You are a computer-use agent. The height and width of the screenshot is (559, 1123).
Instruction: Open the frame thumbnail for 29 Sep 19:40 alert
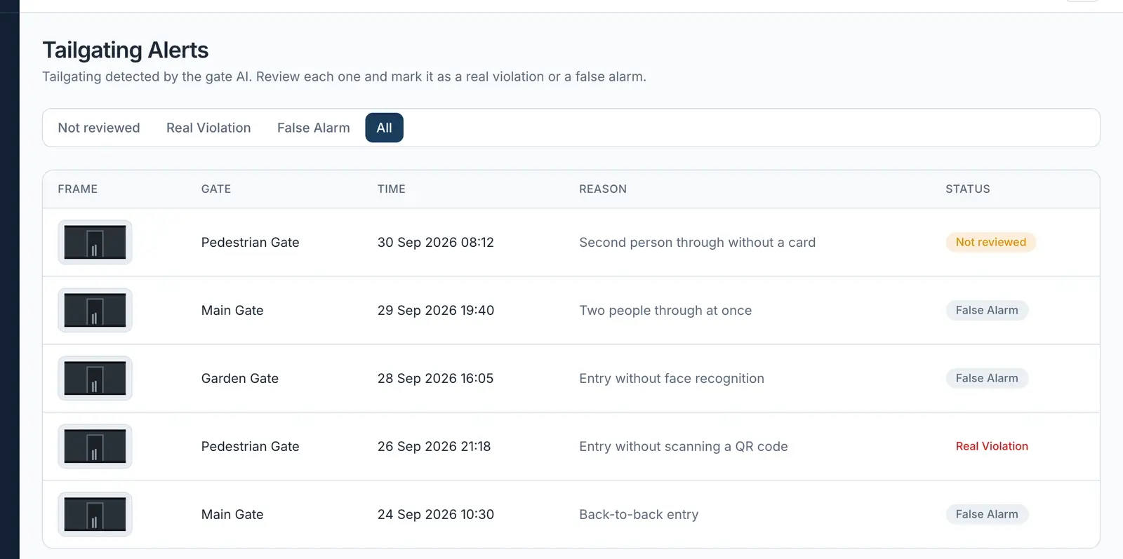coord(95,310)
